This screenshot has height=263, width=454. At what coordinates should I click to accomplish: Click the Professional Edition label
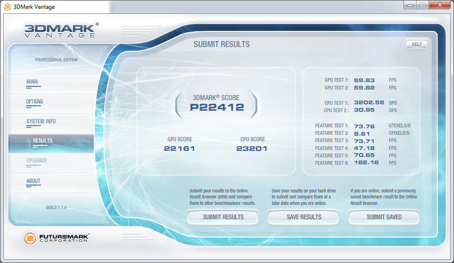[x=56, y=60]
